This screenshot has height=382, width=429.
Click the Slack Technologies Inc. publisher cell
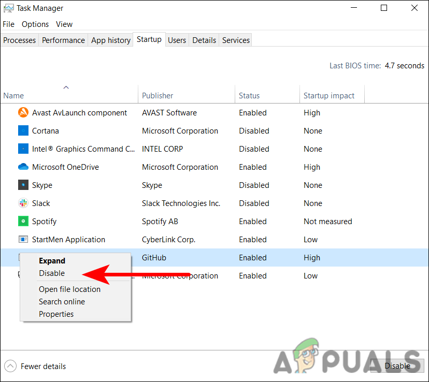coord(181,203)
